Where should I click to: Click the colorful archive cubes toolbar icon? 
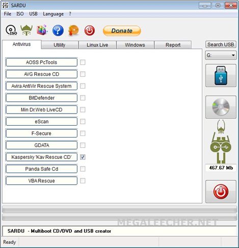42,30
